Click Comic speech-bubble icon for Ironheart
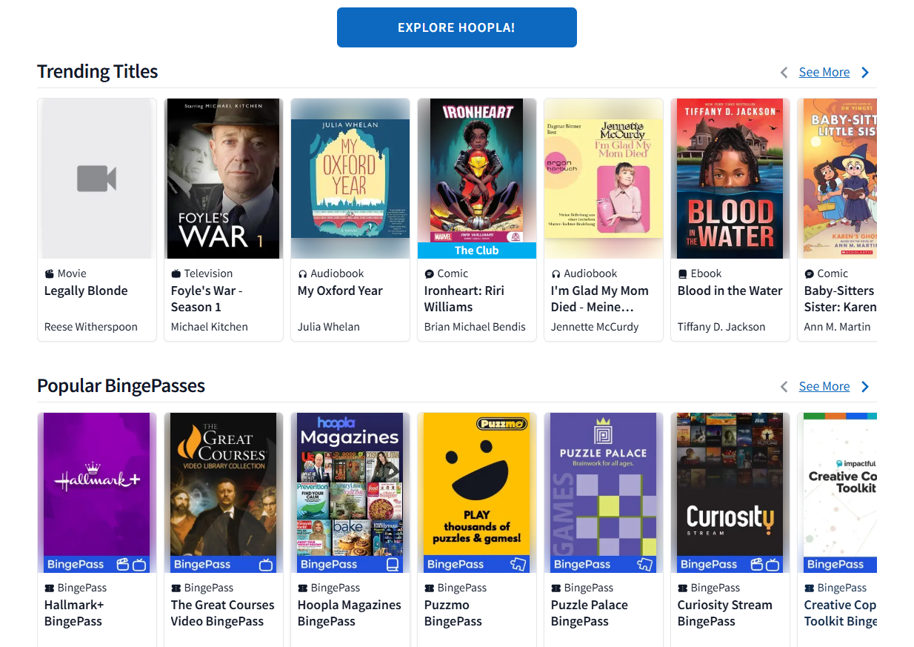 click(x=430, y=273)
